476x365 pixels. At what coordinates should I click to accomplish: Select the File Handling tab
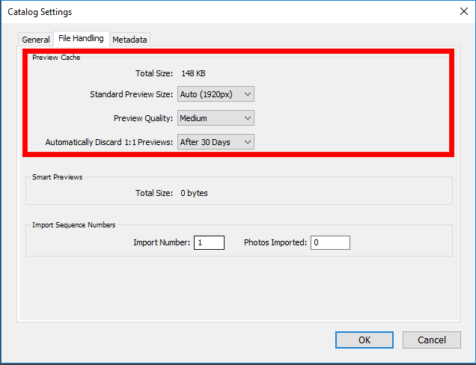81,39
